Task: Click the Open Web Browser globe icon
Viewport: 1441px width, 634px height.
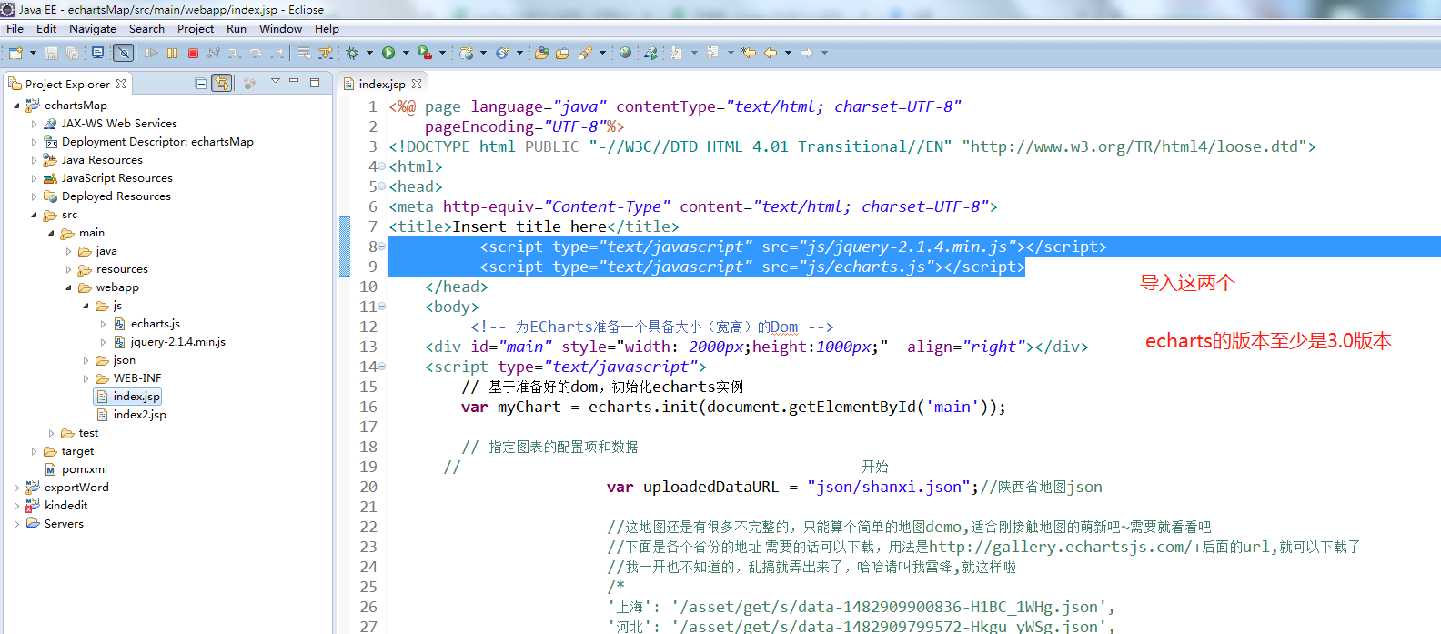Action: pyautogui.click(x=625, y=53)
